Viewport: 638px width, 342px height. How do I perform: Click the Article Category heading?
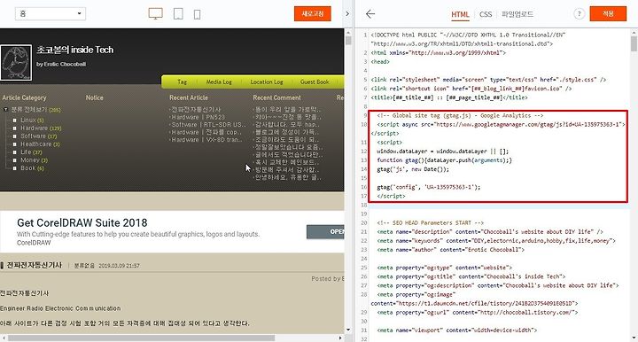tap(24, 97)
